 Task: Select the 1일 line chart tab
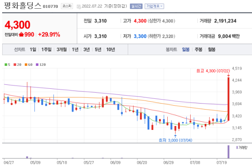[x=33, y=49]
